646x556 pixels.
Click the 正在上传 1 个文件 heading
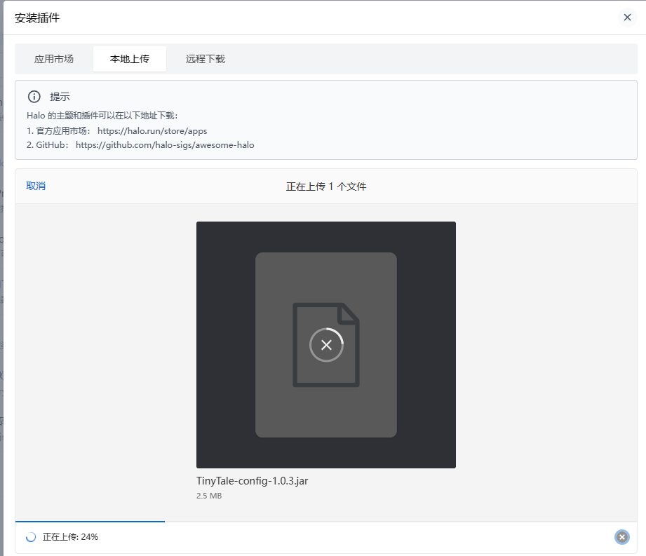[326, 187]
